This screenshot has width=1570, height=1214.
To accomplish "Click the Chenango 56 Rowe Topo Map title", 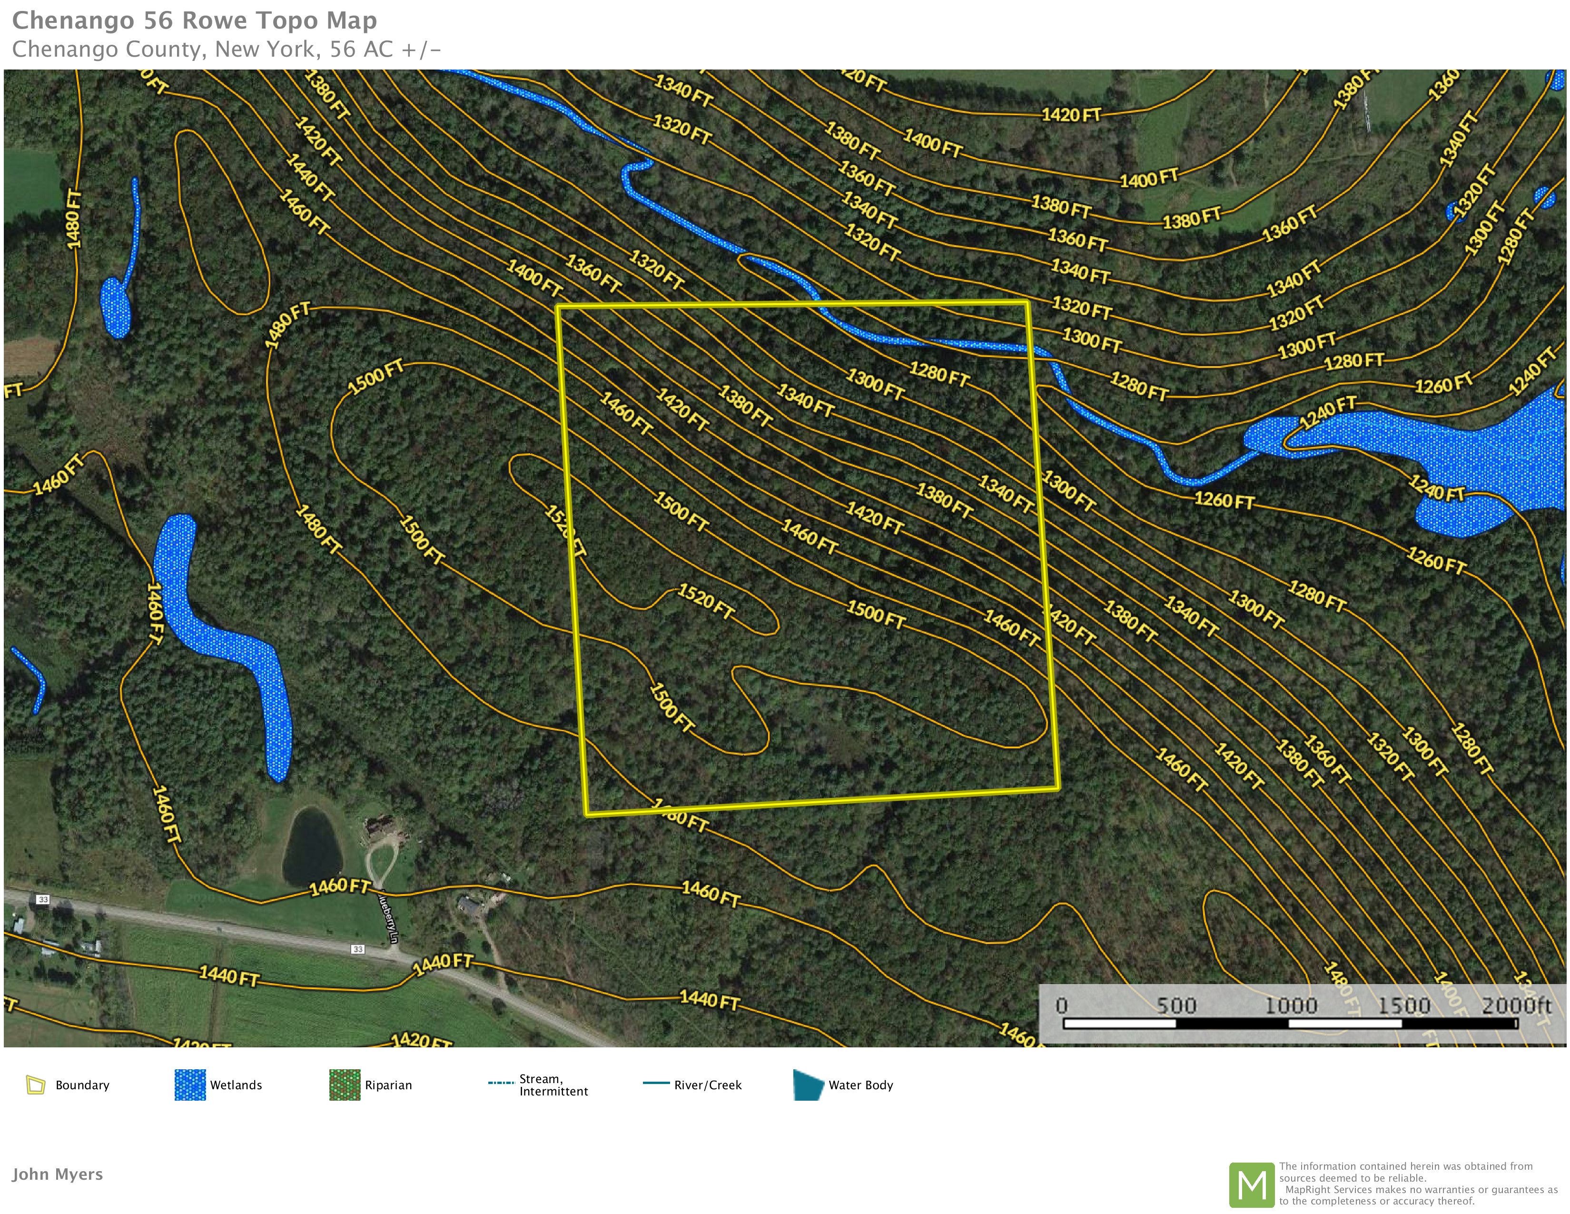I will click(194, 20).
